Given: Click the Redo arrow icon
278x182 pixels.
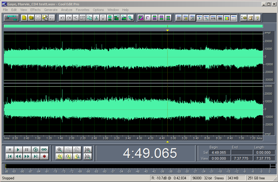Looking at the screenshot, I should (69, 18).
